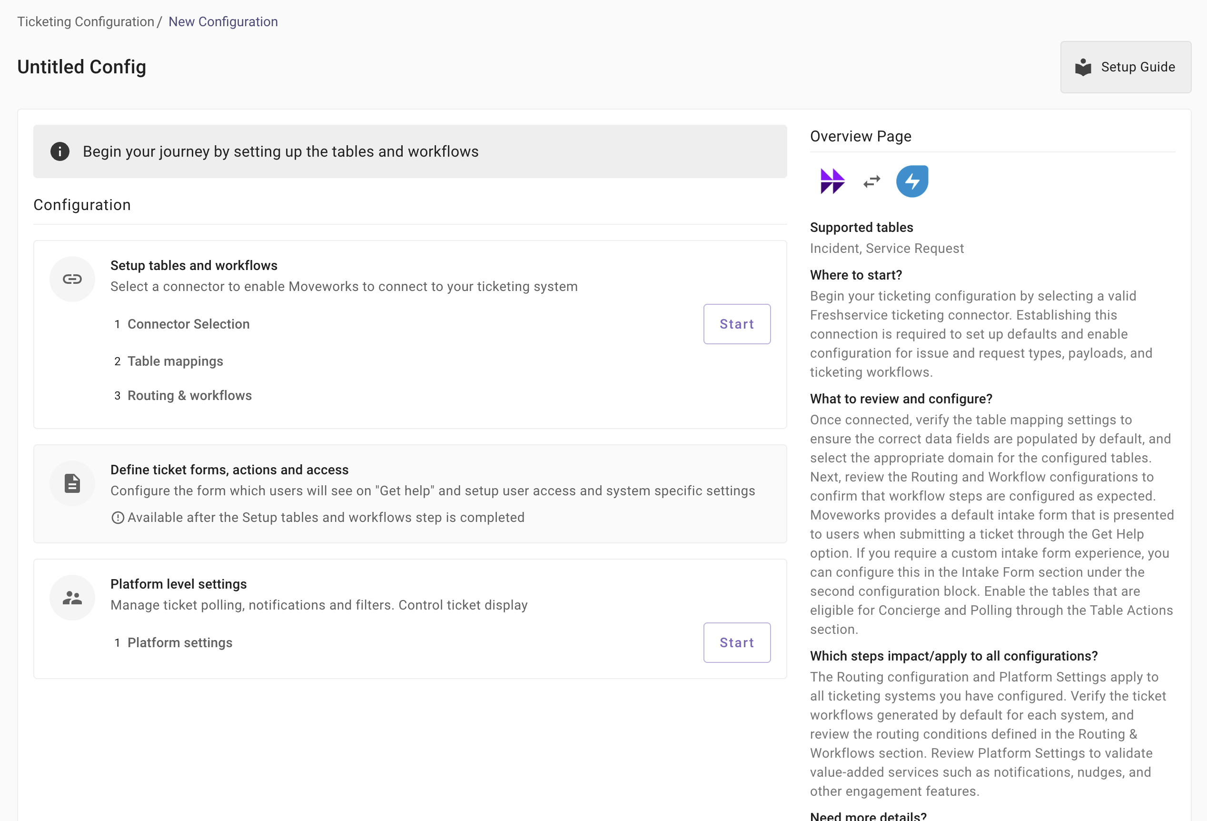Image resolution: width=1207 pixels, height=821 pixels.
Task: Click the document icon for ticket forms
Action: [x=72, y=483]
